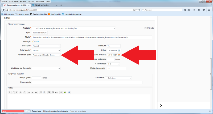Apply italic formatting in the notes editor
The width and height of the screenshot is (213, 114).
13,92
